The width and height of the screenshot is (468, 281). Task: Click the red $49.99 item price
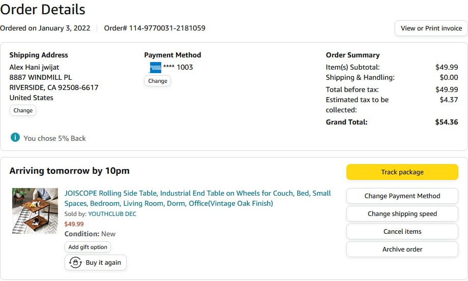pyautogui.click(x=74, y=224)
